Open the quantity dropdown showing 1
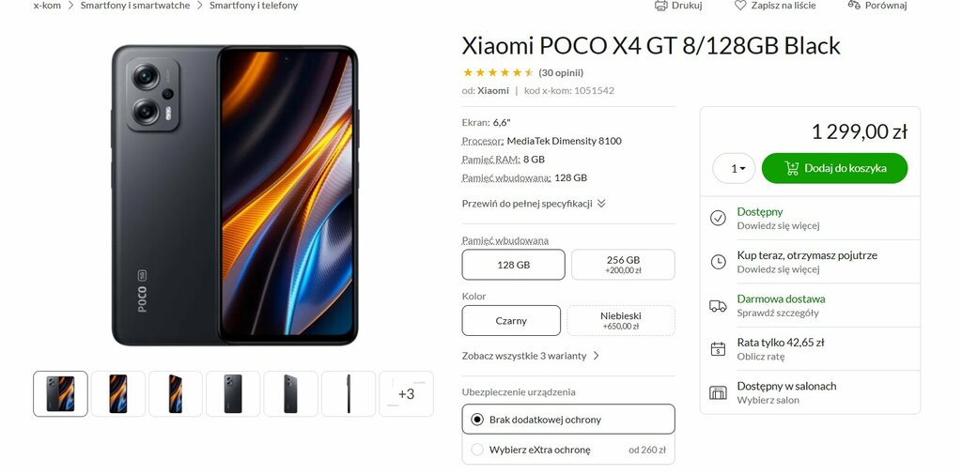 point(734,168)
